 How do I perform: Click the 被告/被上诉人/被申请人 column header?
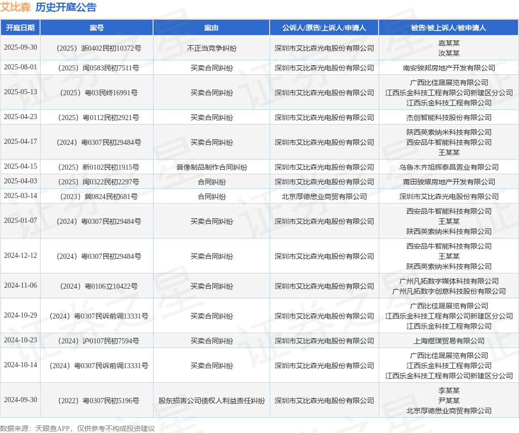449,28
